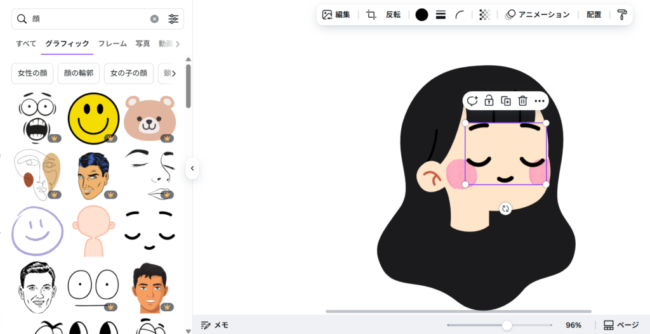This screenshot has height=334, width=650.
Task: Open the transparency checkerboard icon
Action: click(x=484, y=15)
